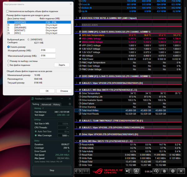
Task: Click thermometer icon beside Drive Temperature
Action: coord(80,93)
